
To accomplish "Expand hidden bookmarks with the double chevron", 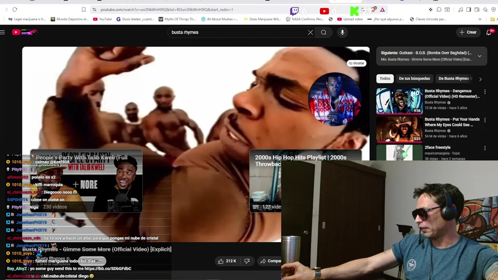I will pyautogui.click(x=480, y=19).
